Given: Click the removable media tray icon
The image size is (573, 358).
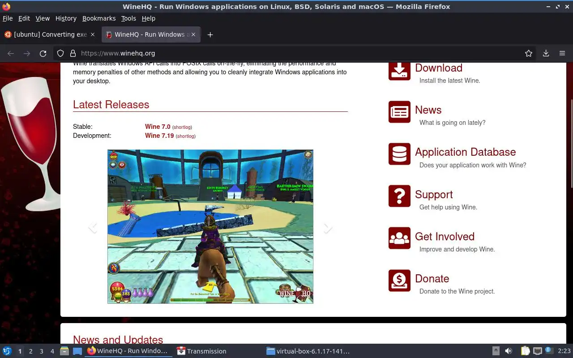Looking at the screenshot, I should [x=496, y=351].
